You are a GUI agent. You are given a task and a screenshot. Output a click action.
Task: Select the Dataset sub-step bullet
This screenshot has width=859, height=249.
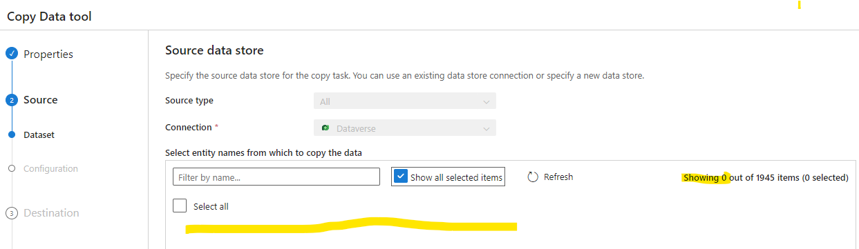coord(11,135)
